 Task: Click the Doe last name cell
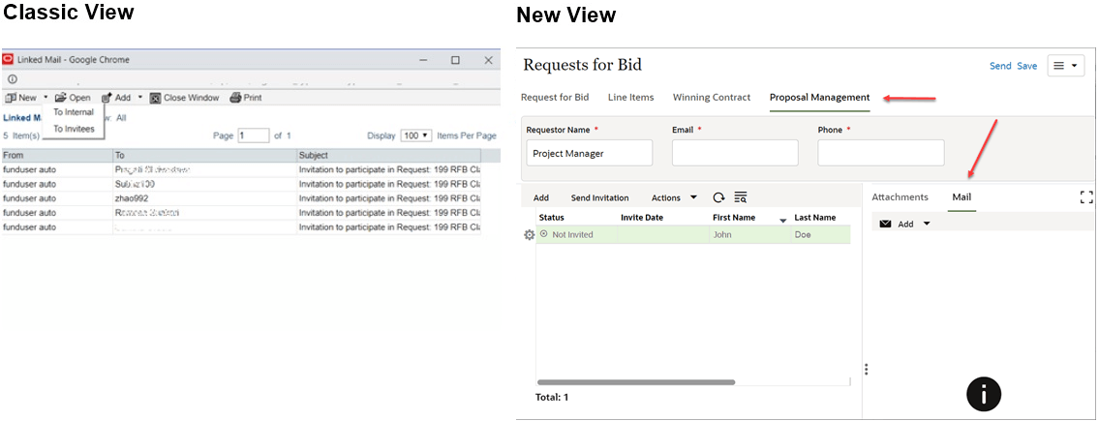pyautogui.click(x=821, y=234)
